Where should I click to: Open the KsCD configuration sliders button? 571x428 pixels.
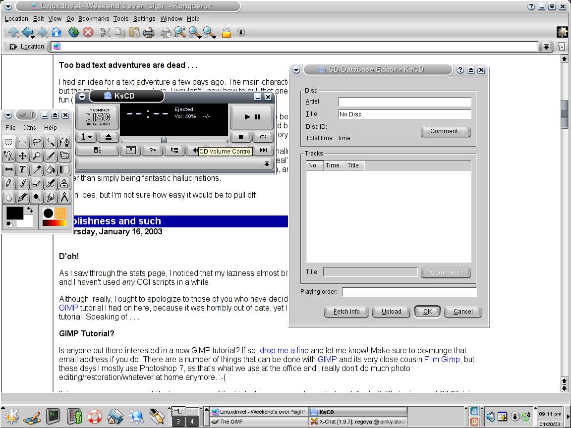pos(174,150)
